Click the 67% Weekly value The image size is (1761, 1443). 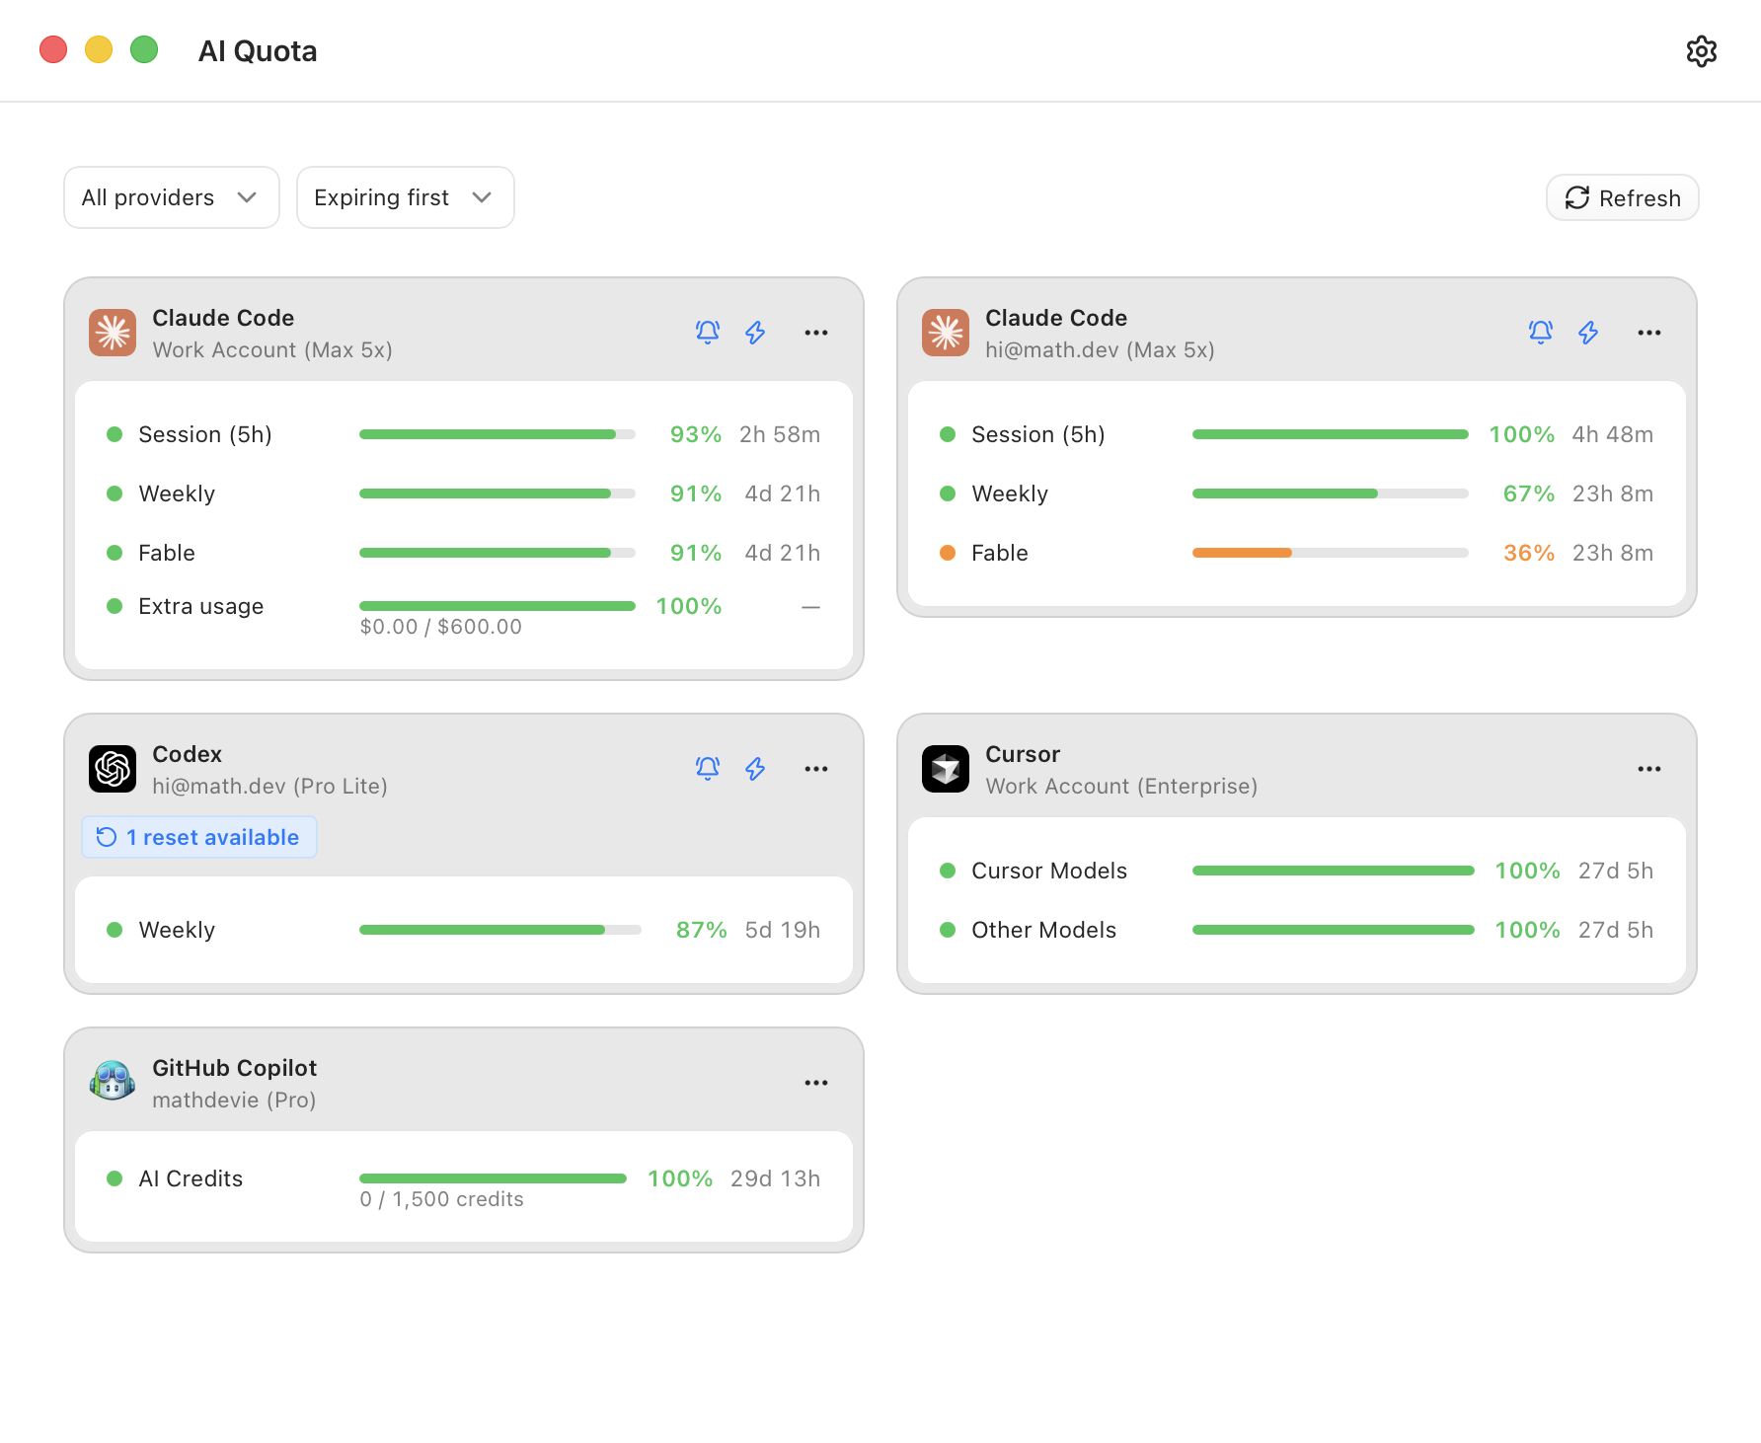(1529, 494)
